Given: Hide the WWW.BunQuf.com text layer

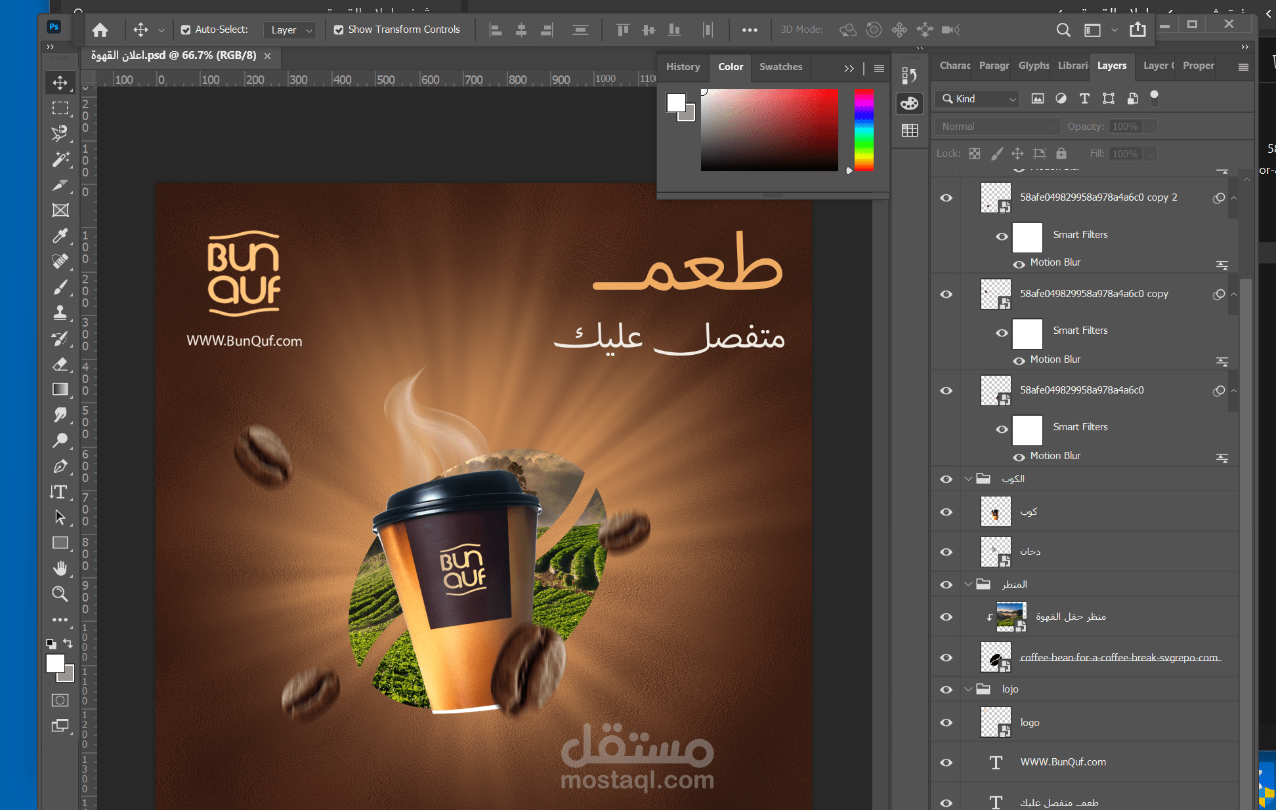Looking at the screenshot, I should point(946,762).
